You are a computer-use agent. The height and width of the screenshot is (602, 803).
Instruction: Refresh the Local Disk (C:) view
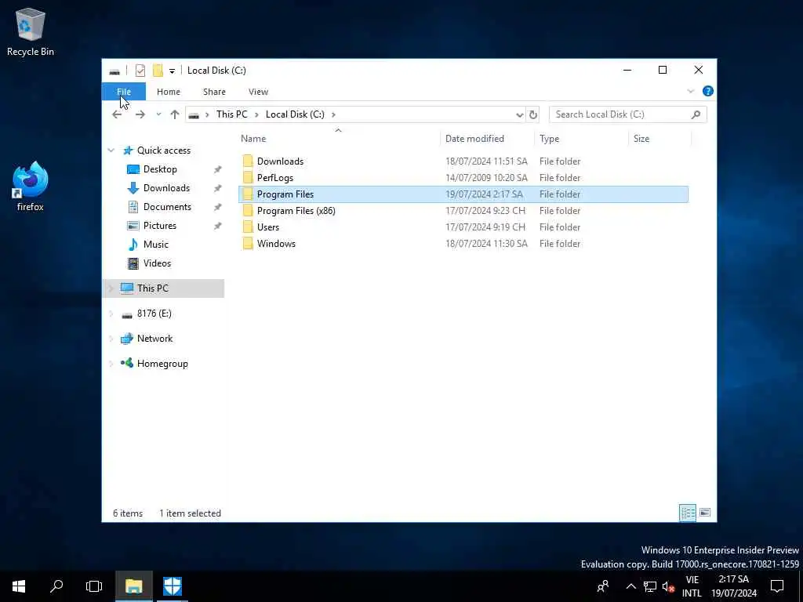(x=533, y=114)
